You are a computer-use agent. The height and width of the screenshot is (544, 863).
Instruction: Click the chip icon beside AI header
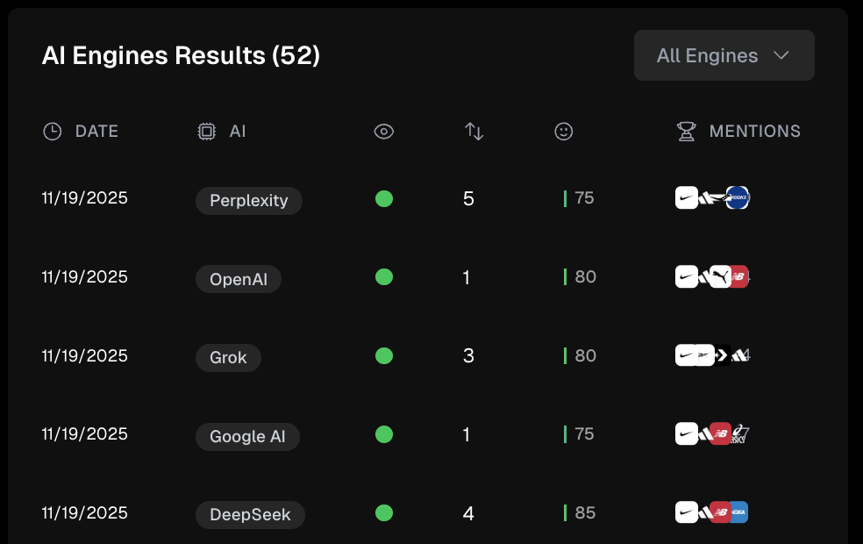[206, 132]
